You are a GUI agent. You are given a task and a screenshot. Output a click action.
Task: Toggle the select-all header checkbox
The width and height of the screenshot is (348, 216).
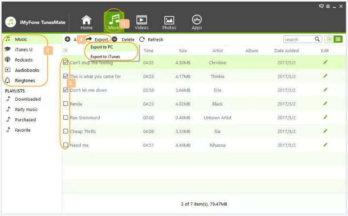pyautogui.click(x=66, y=50)
